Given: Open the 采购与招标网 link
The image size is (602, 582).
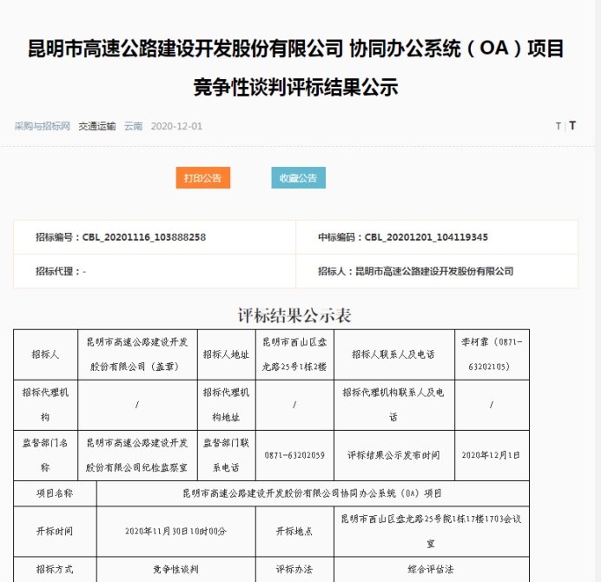Looking at the screenshot, I should 42,126.
